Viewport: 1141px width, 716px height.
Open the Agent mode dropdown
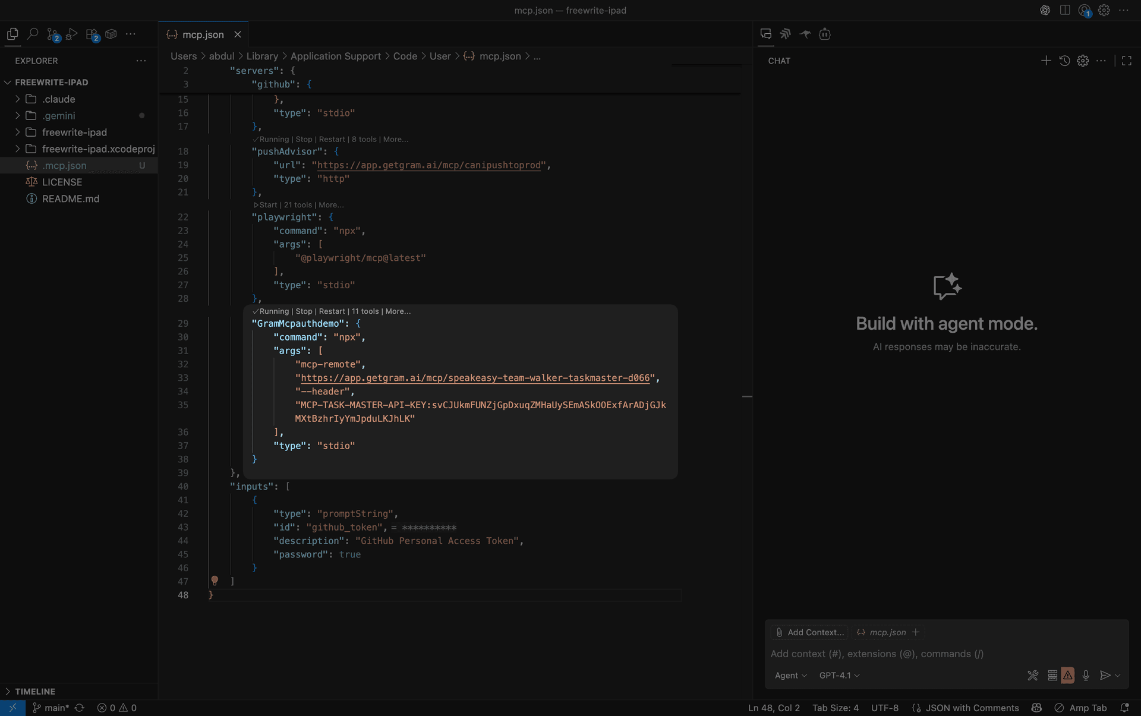pos(790,675)
